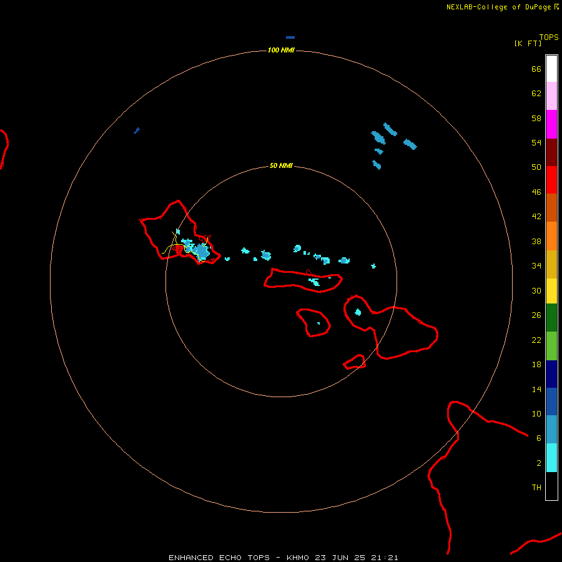Pick the bright orange legend swatch
This screenshot has width=562, height=562.
tap(551, 236)
